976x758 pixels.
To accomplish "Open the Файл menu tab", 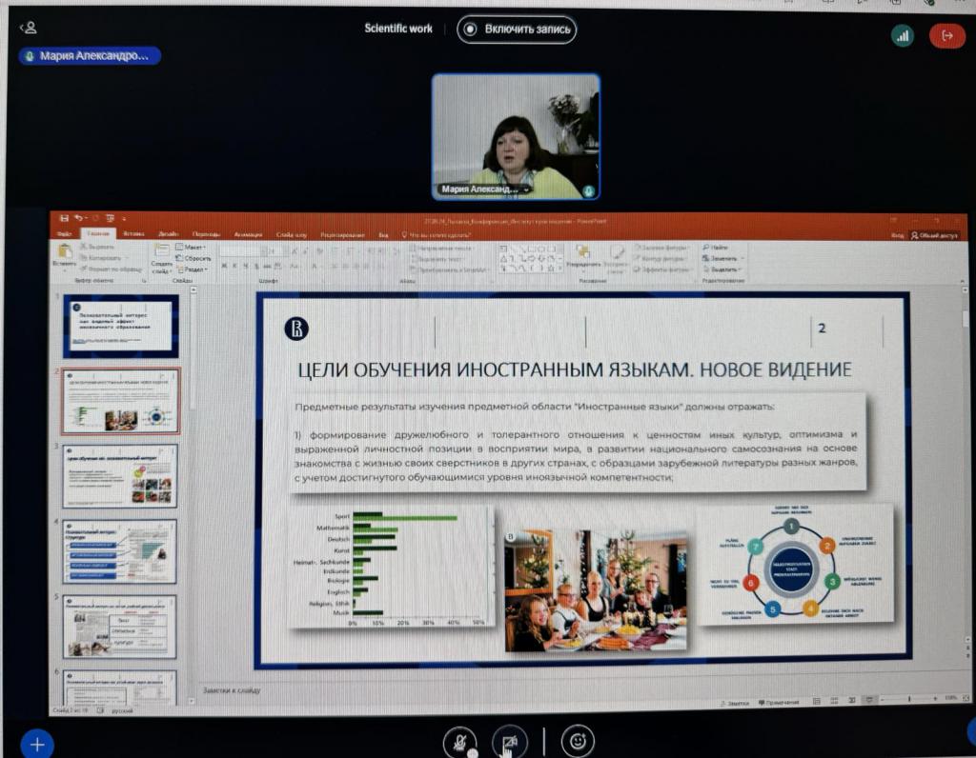I will point(65,233).
